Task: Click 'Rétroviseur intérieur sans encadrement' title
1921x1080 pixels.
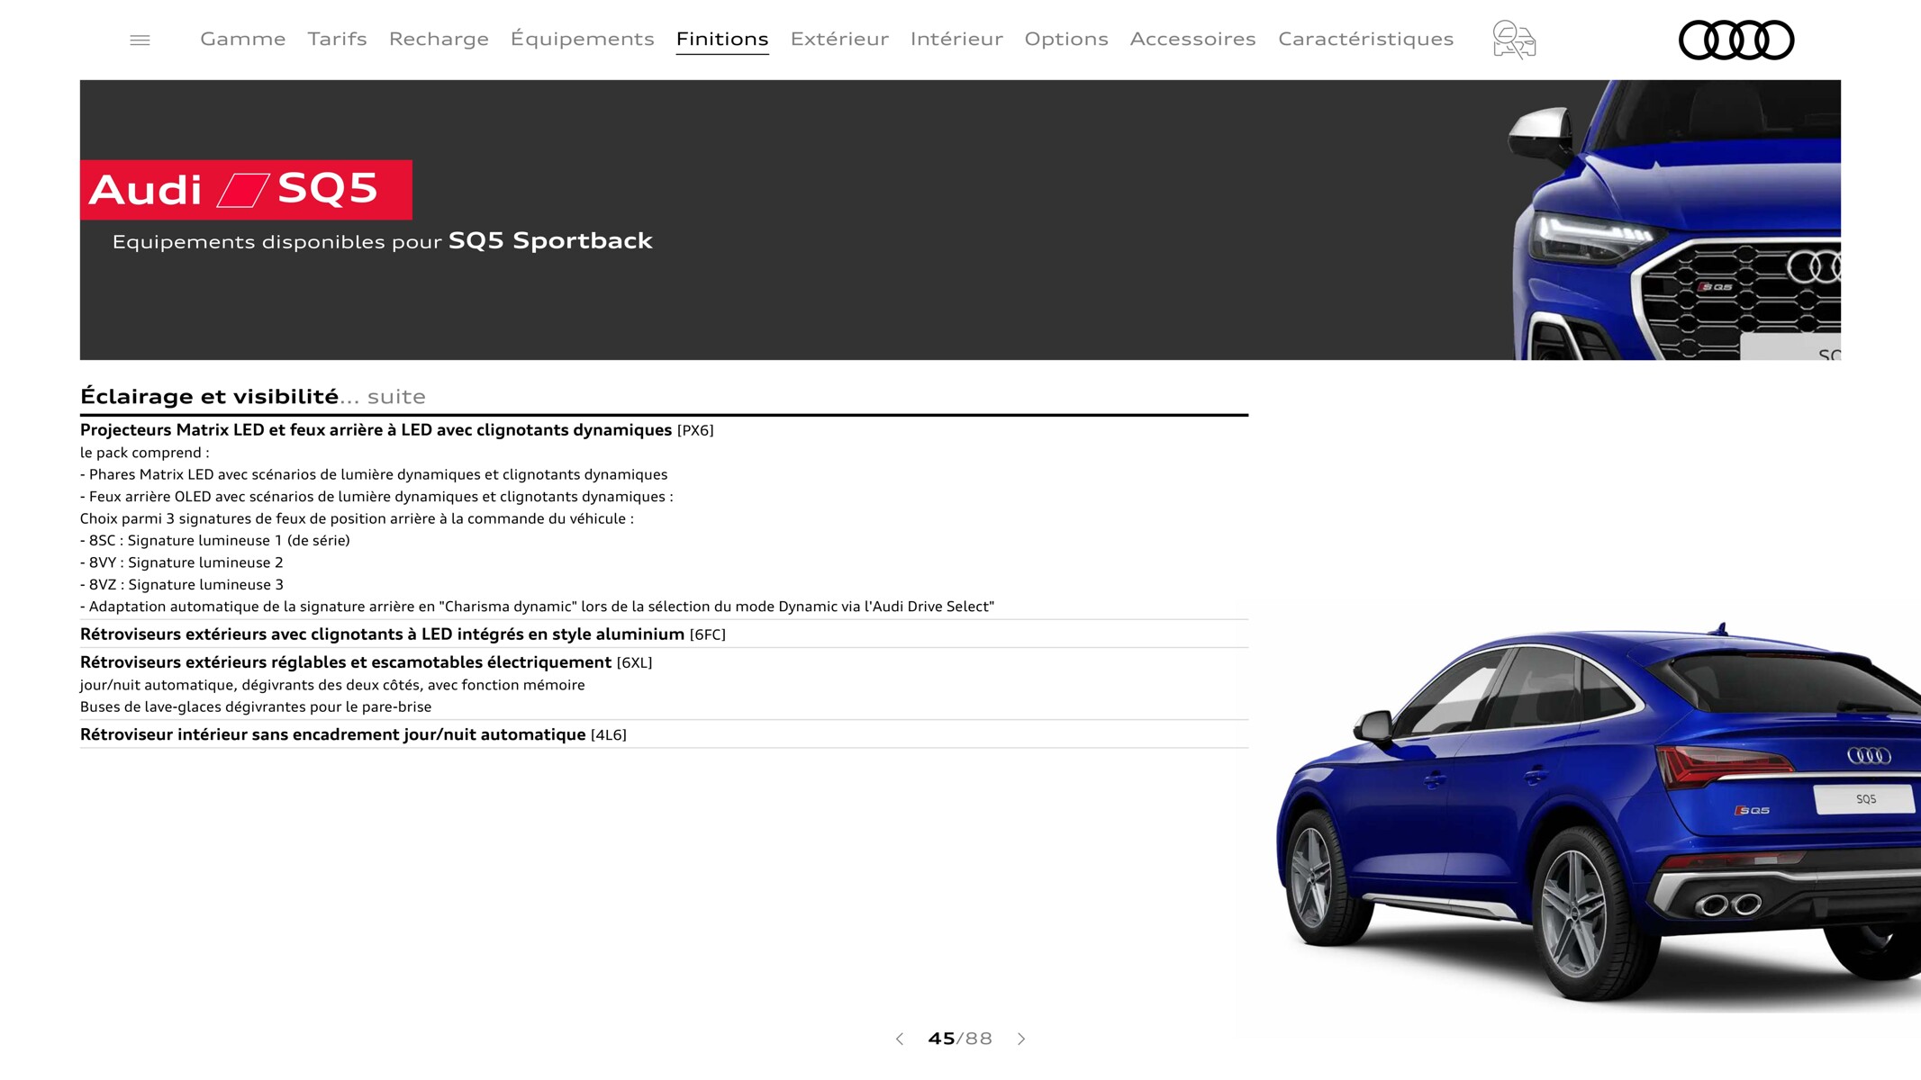Action: click(x=333, y=735)
